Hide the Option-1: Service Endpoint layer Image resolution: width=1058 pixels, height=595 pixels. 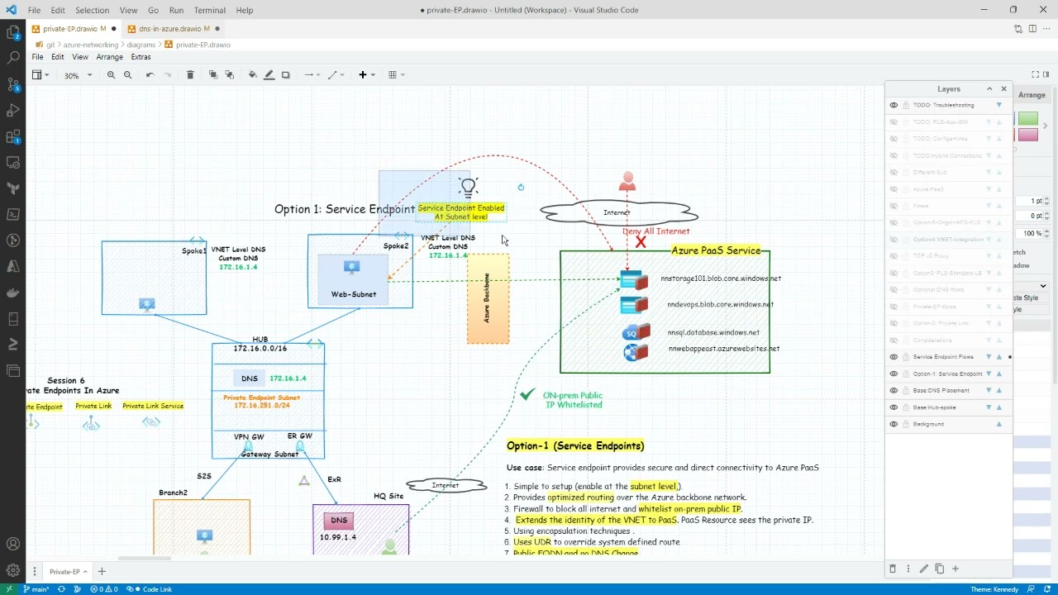coord(894,374)
